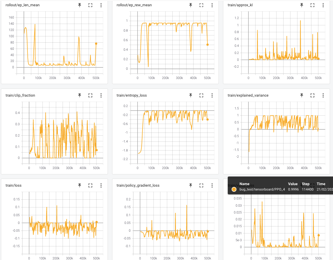Click the Name column header in tooltip
Image resolution: width=333 pixels, height=260 pixels.
(x=244, y=184)
